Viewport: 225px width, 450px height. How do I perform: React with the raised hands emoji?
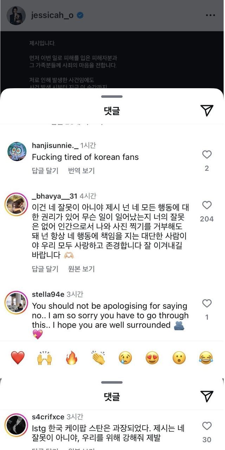point(45,358)
